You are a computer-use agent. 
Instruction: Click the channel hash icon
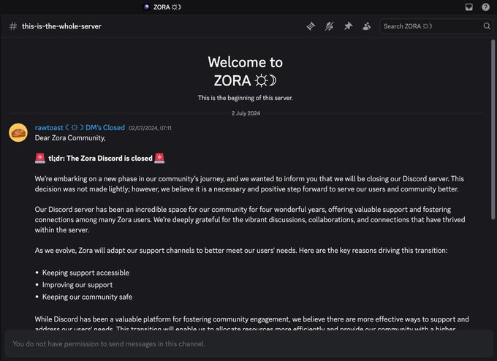click(x=13, y=26)
